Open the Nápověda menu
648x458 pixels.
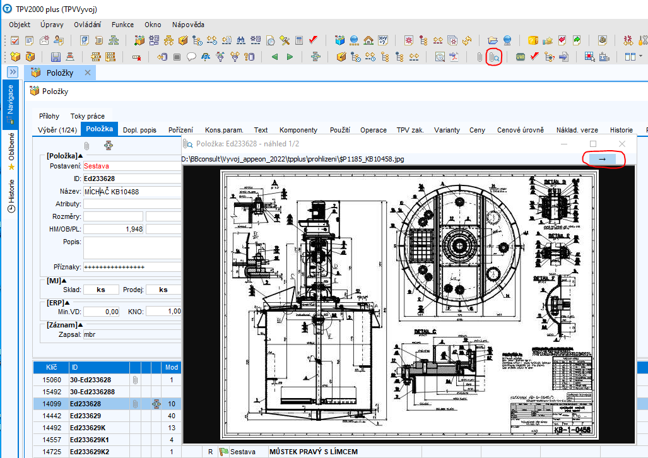tap(189, 25)
